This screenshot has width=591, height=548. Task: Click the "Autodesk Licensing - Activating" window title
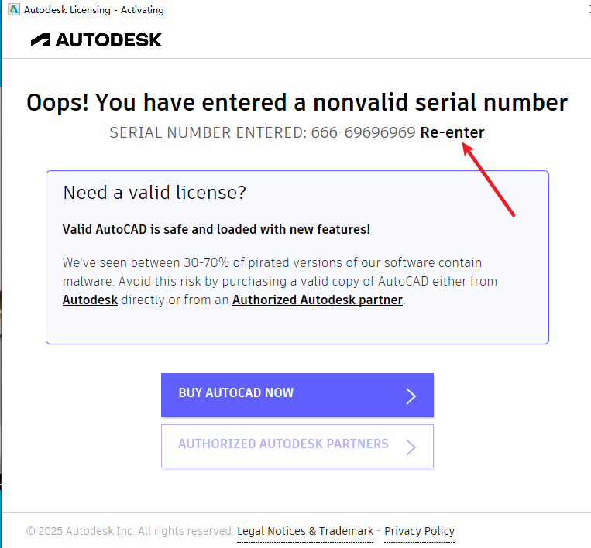coord(94,10)
